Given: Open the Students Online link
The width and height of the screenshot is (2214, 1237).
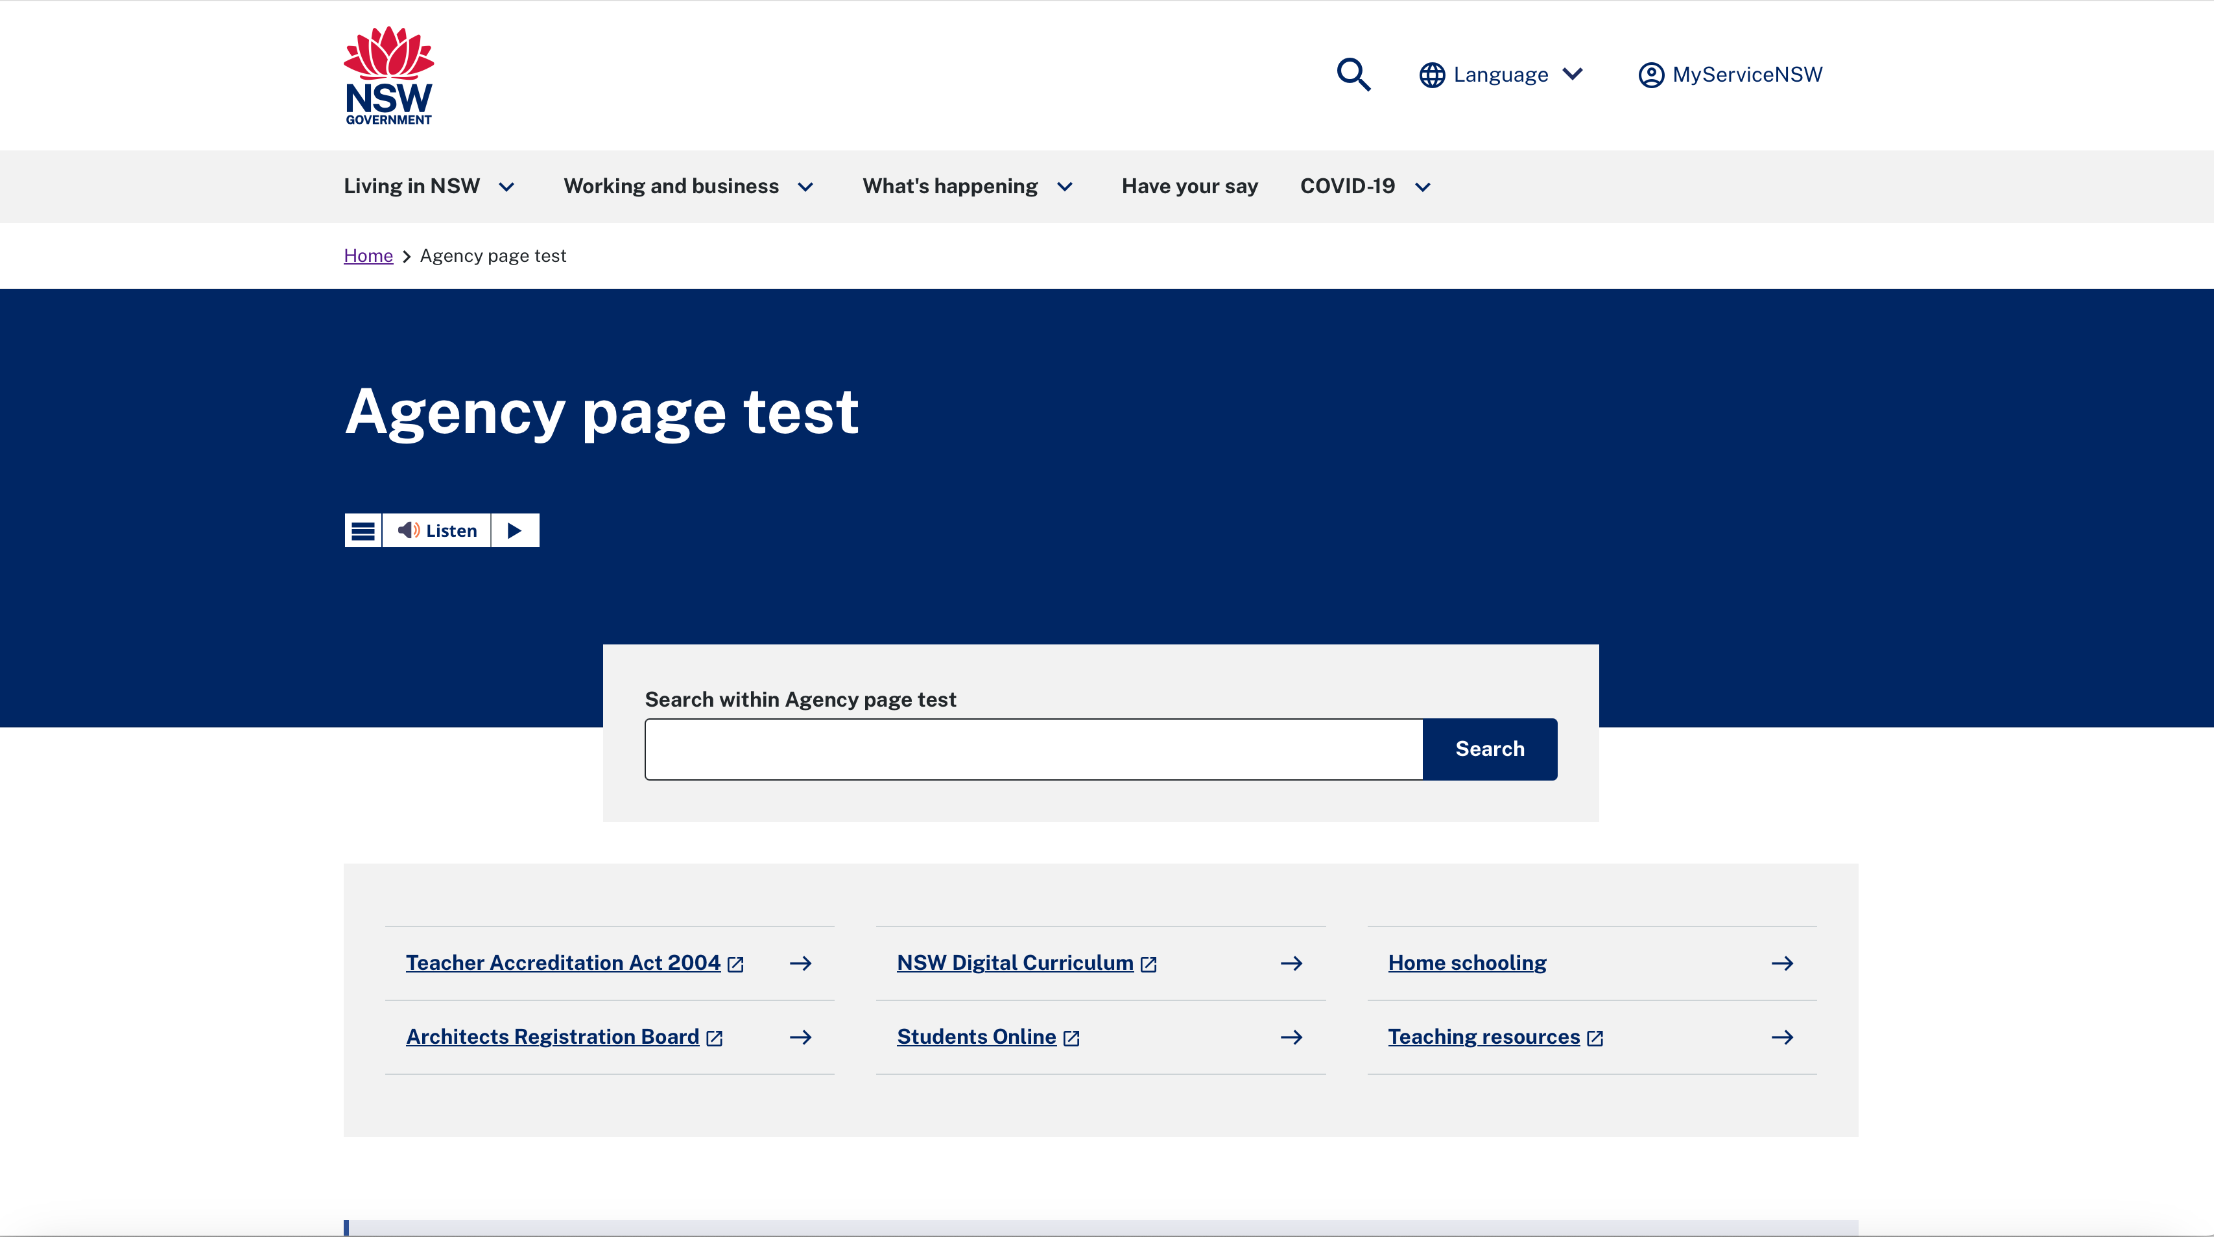Looking at the screenshot, I should 977,1037.
